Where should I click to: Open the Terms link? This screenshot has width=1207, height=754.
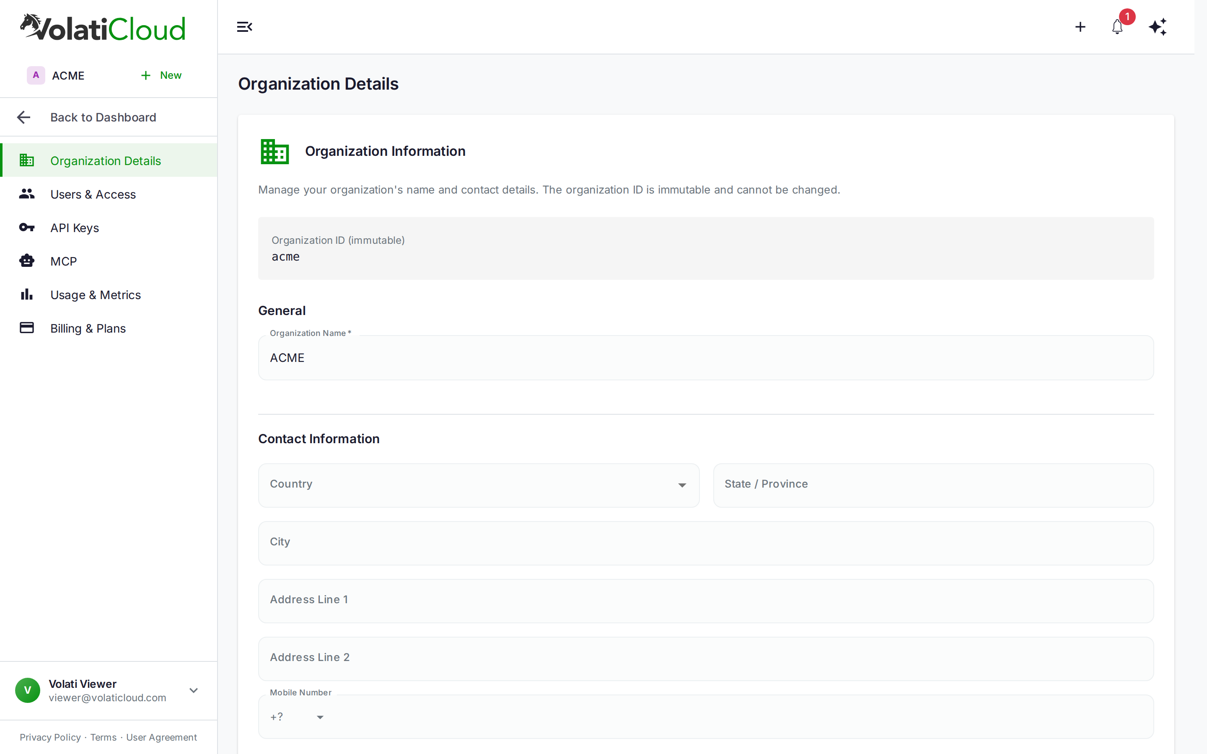pos(103,737)
